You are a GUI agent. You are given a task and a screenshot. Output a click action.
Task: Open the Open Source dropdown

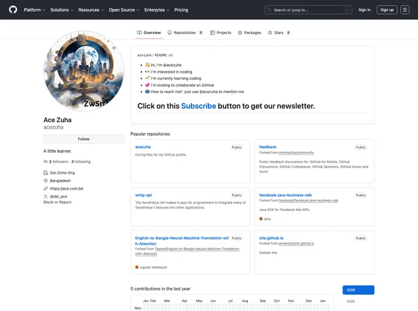[x=124, y=10]
